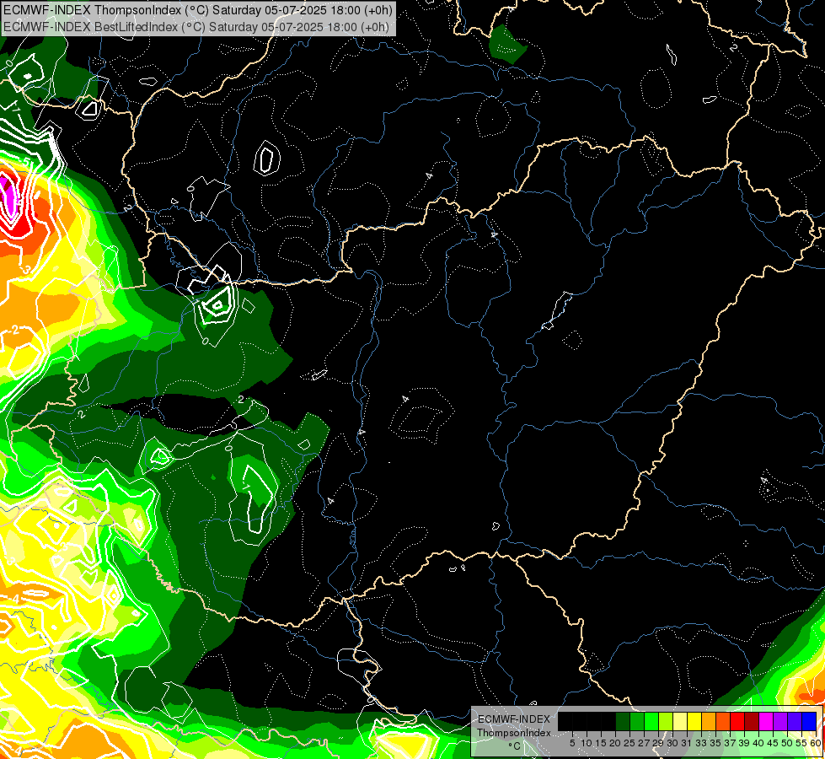The height and width of the screenshot is (759, 825).
Task: Click the legend tick value 60
Action: point(816,743)
